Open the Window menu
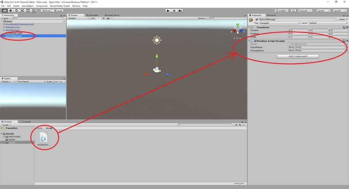 coord(76,6)
